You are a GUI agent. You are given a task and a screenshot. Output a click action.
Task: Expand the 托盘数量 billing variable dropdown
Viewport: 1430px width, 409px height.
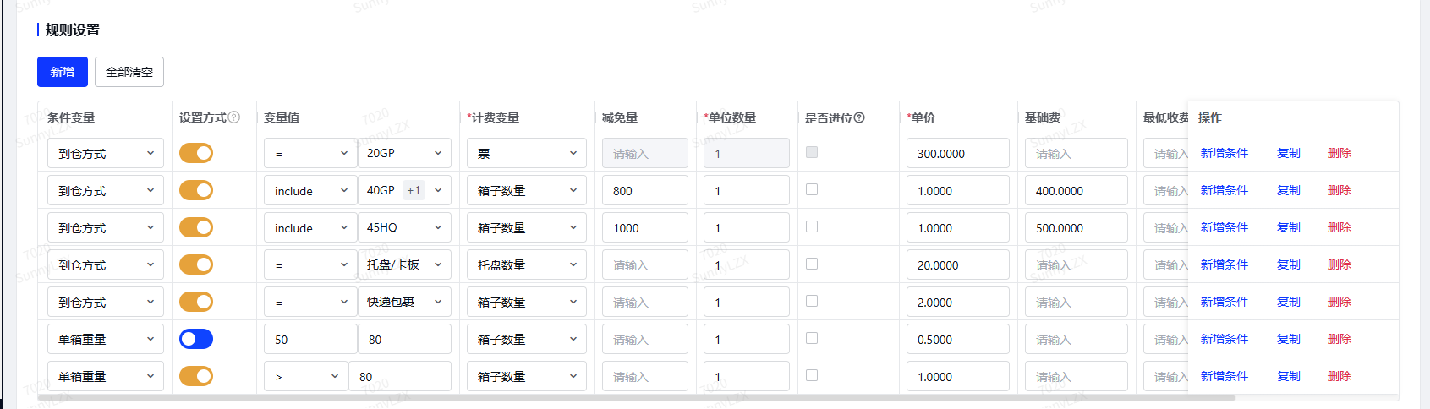tap(527, 264)
